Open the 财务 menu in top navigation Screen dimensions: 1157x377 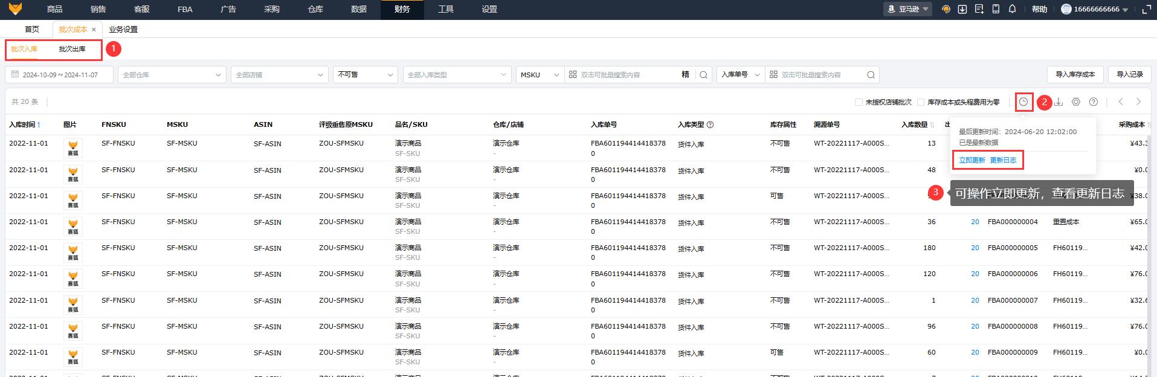tap(402, 9)
